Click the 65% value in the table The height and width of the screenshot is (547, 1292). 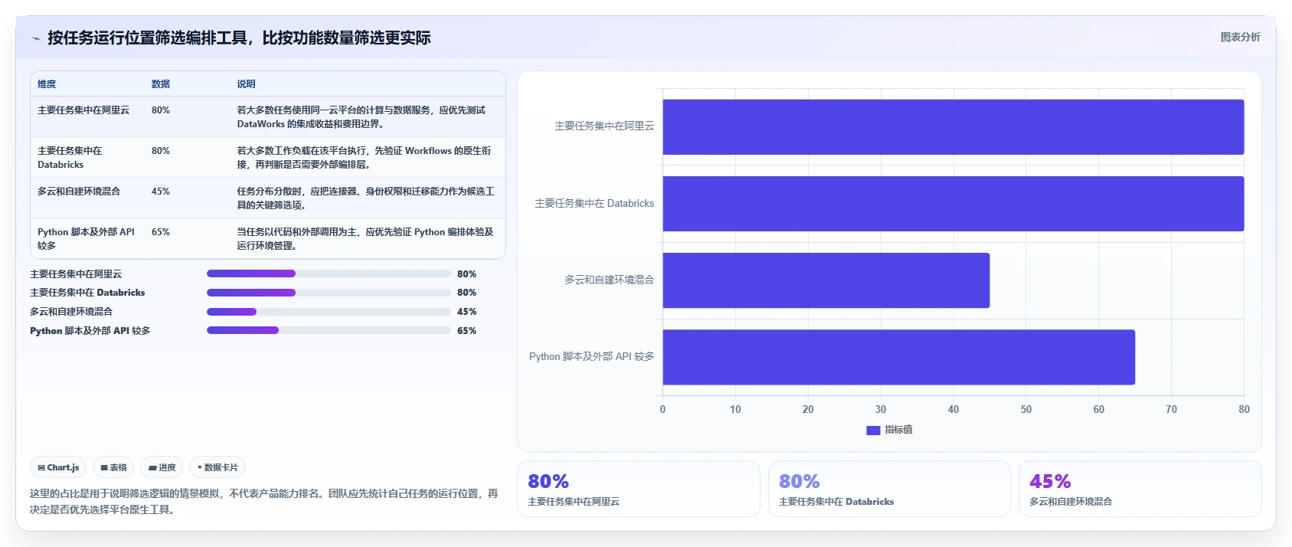(x=160, y=232)
